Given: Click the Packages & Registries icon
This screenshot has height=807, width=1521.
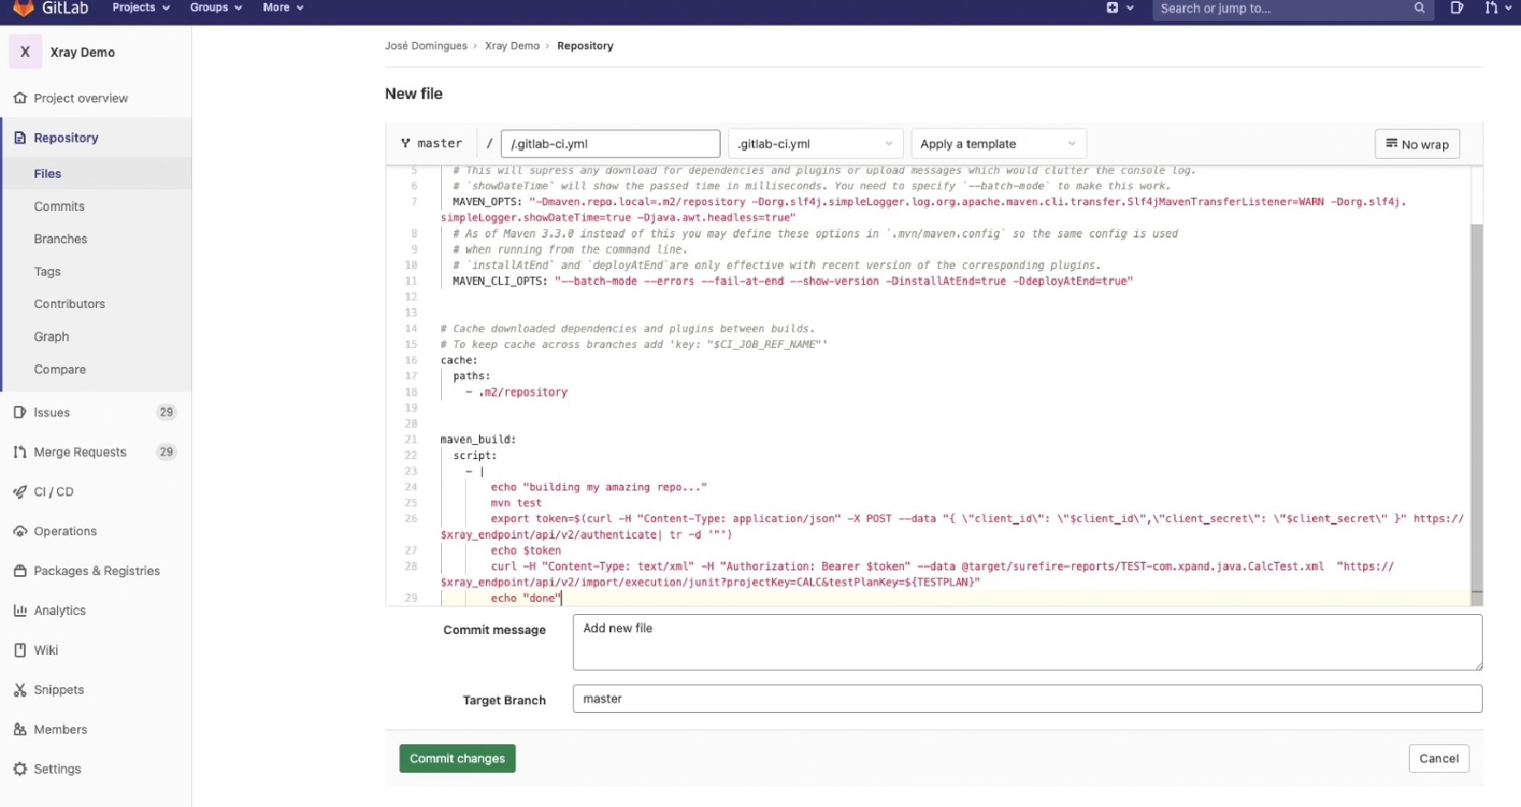Looking at the screenshot, I should coord(20,570).
